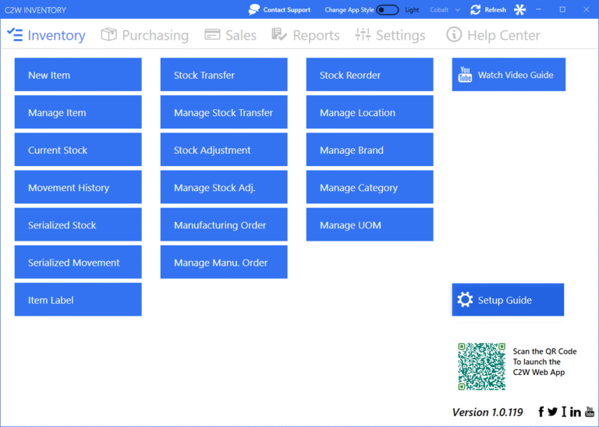599x427 pixels.
Task: Select the Stock Reorder button
Action: tap(370, 75)
